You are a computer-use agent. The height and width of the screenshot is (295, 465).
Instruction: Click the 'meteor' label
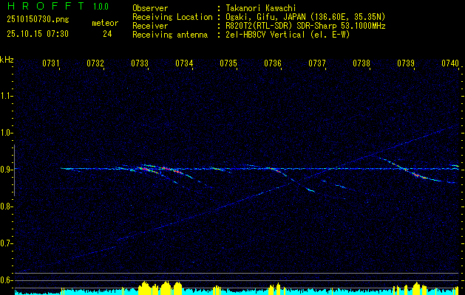tap(105, 23)
